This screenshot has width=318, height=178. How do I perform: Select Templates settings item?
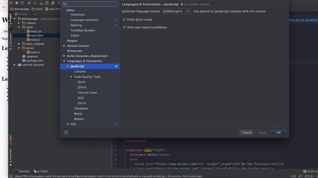tap(81, 108)
